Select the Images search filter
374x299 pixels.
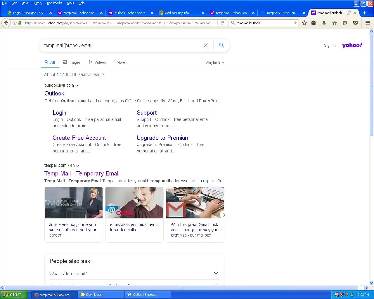72,62
